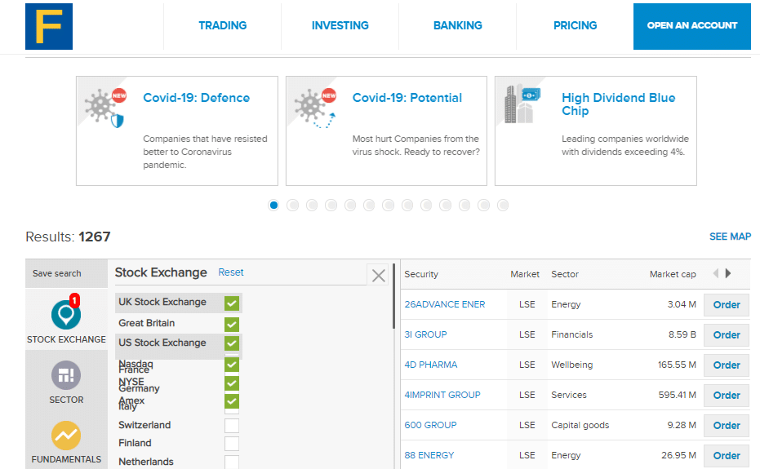The width and height of the screenshot is (760, 469).
Task: Sort by Market column header
Action: point(524,274)
